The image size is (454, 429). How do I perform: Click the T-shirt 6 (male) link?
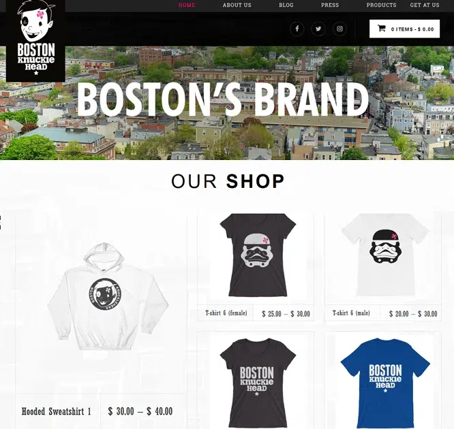point(351,313)
